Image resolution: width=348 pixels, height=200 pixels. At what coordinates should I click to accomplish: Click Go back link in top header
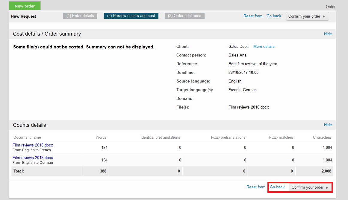[x=274, y=16]
